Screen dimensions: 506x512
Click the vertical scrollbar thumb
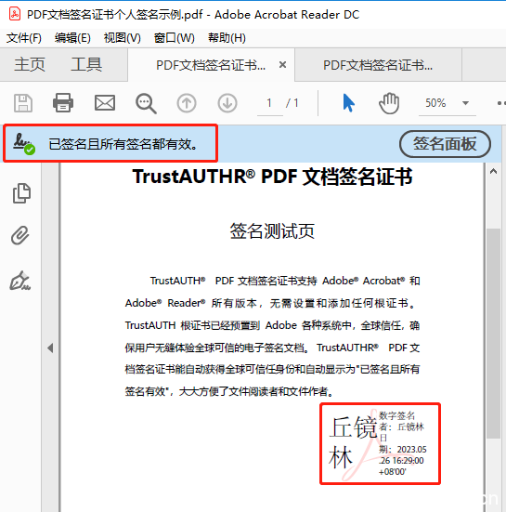pos(493,333)
